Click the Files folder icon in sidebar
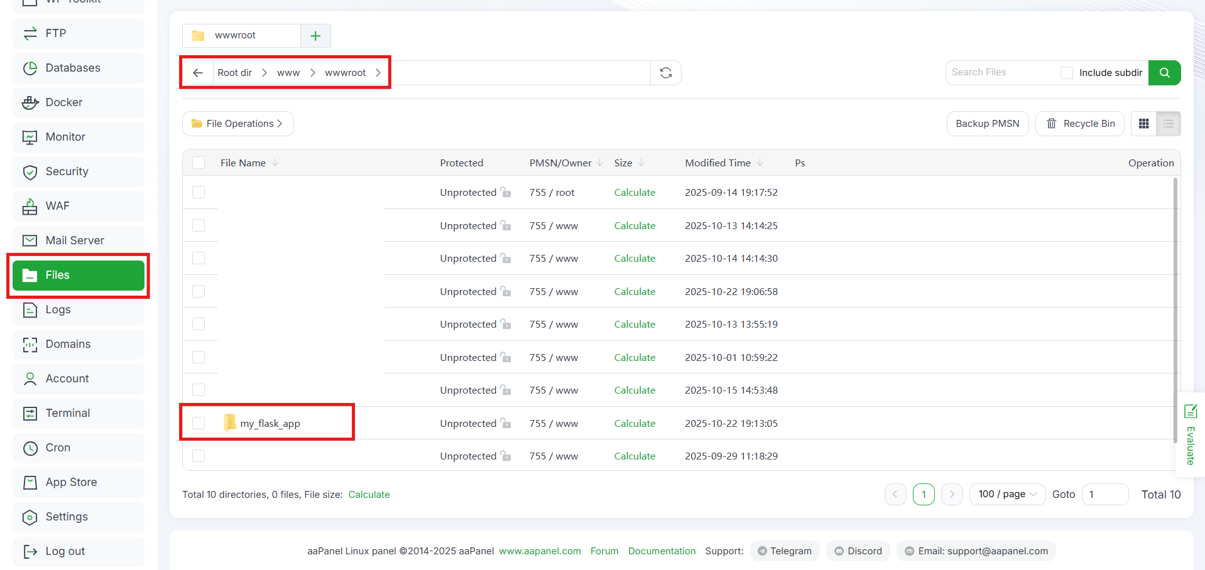This screenshot has height=570, width=1205. point(30,275)
